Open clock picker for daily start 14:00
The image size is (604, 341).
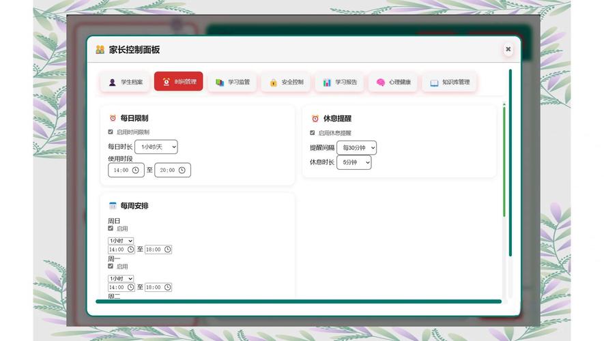(136, 170)
